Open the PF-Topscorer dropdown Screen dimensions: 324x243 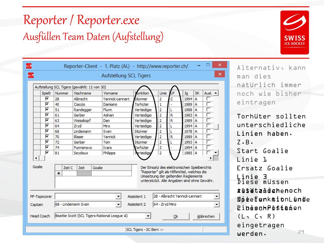click(x=118, y=196)
